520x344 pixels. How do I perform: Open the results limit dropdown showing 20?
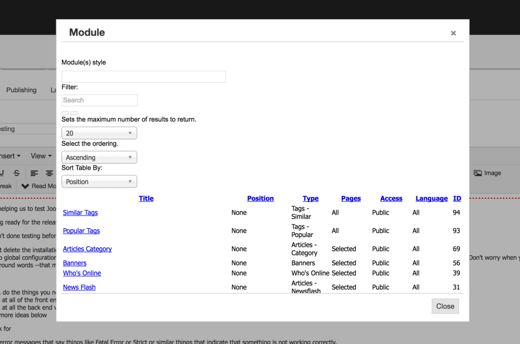point(99,133)
